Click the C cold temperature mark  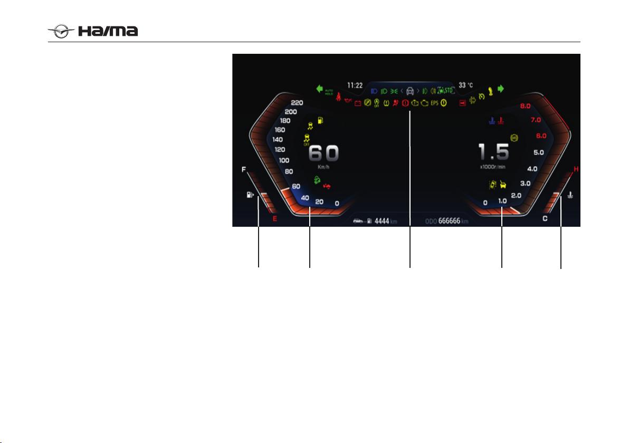click(545, 218)
